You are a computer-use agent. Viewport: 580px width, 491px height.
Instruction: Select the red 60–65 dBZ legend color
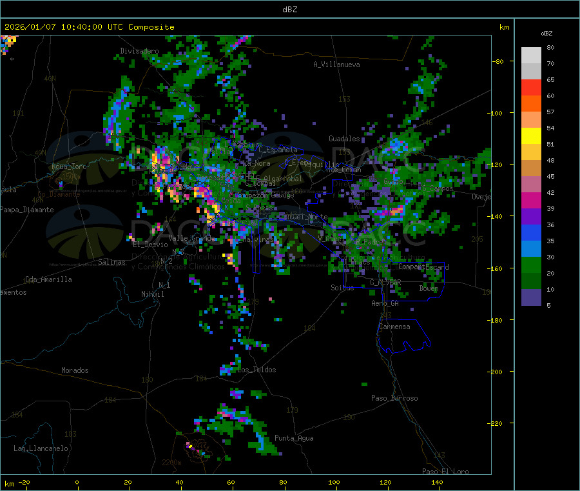tap(531, 87)
